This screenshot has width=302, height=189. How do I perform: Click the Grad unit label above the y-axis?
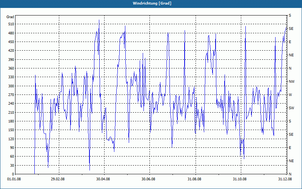coord(10,17)
